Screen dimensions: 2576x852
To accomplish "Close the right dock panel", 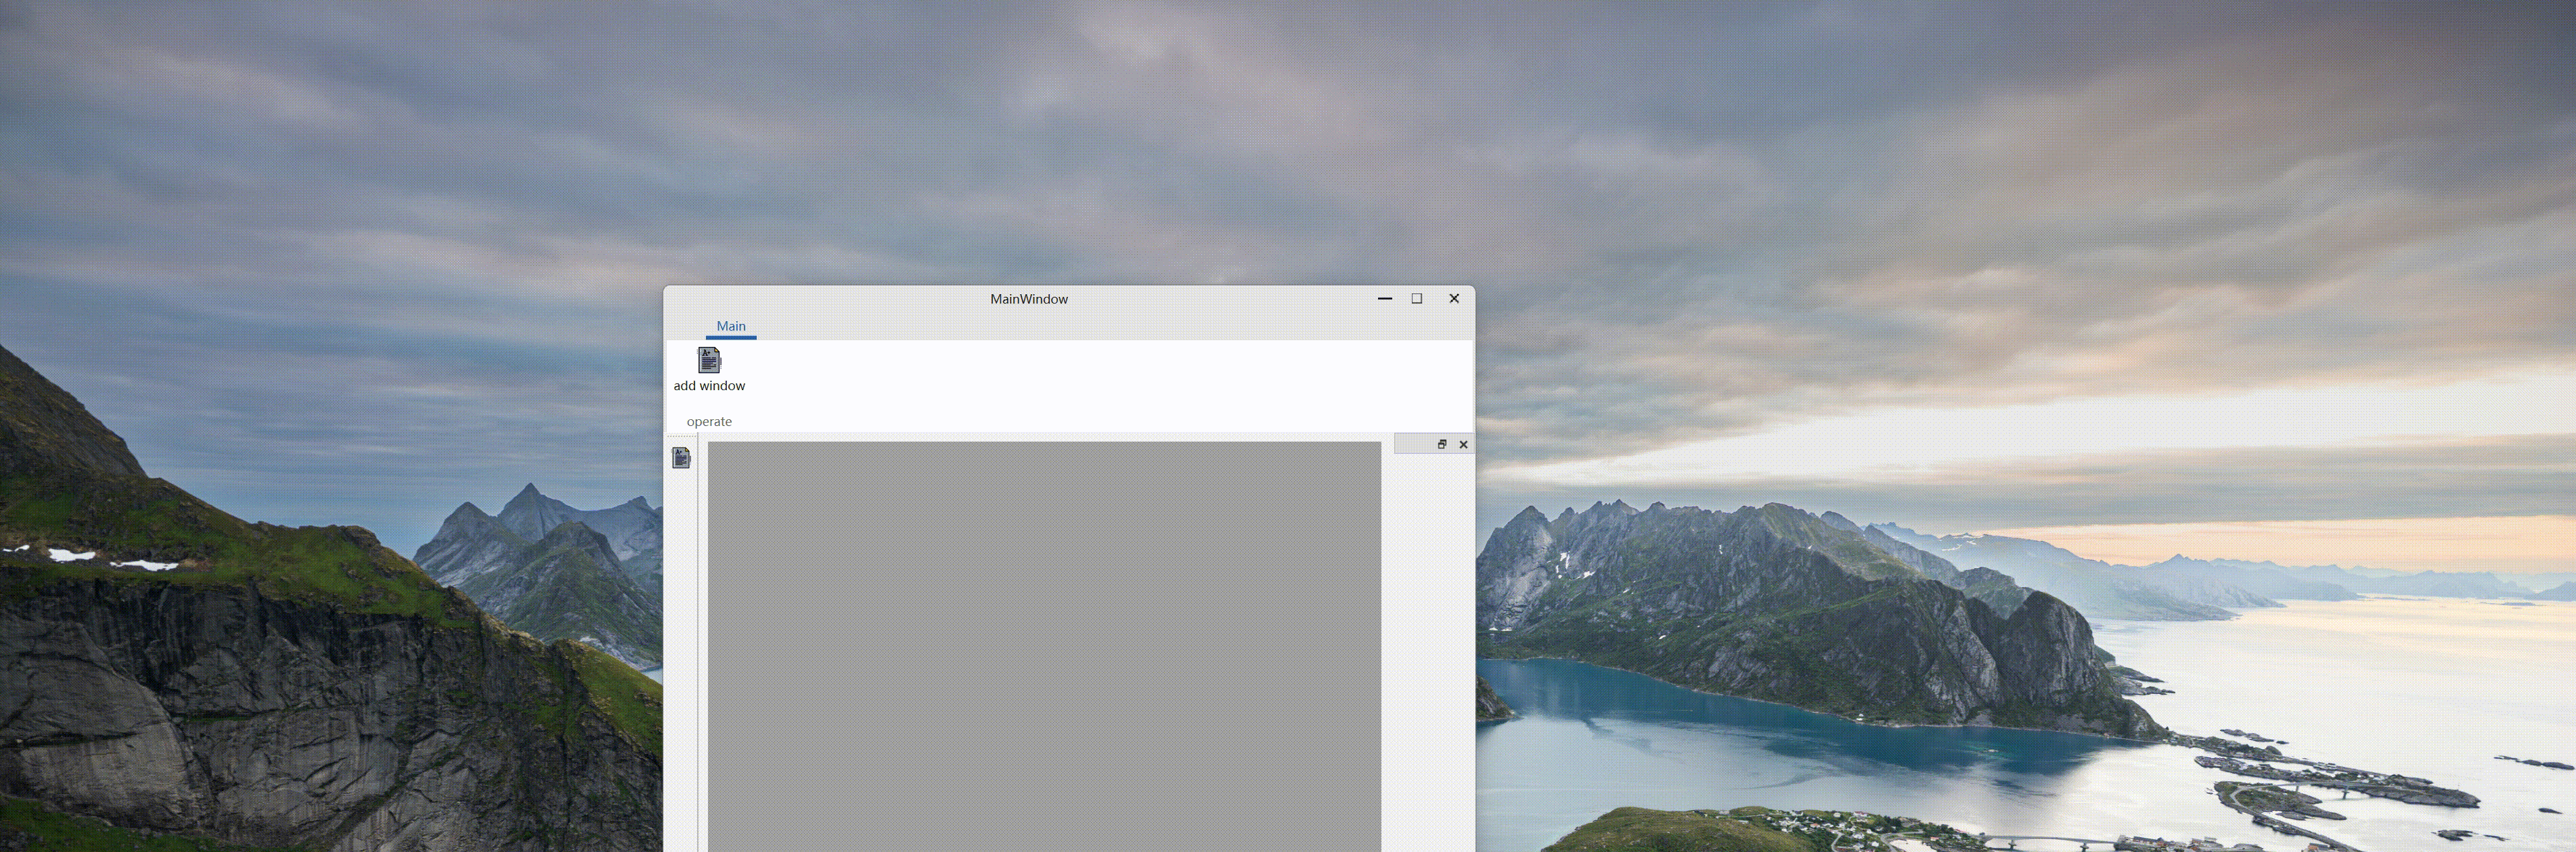I will pos(1463,444).
